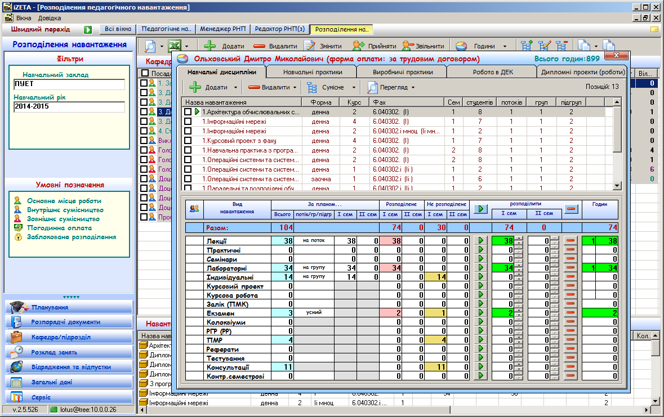Tick the checkbox for Курсовий проект з фаху
Viewport: 664px width, 417px height.
(188, 141)
